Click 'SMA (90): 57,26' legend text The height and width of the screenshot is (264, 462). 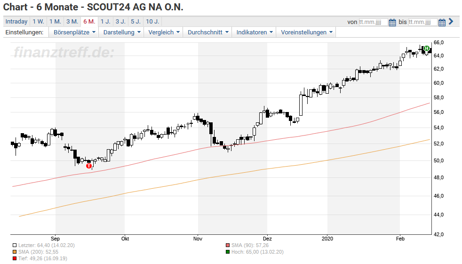pos(250,245)
